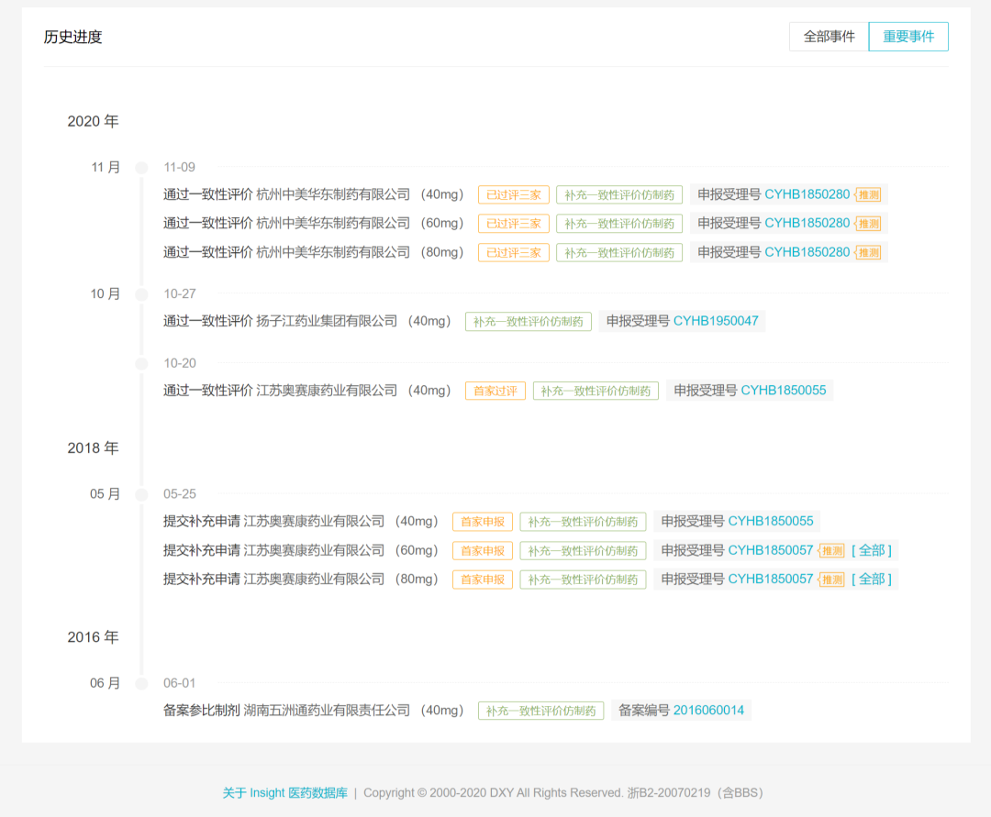Viewport: 991px width, 817px height.
Task: Click the 11 月 month label
Action: click(x=106, y=167)
